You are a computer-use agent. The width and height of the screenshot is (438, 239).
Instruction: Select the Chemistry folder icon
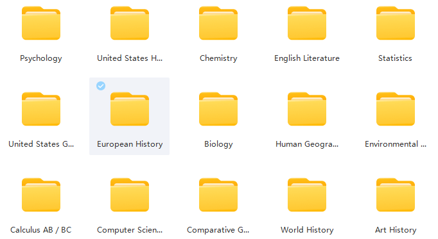(218, 23)
